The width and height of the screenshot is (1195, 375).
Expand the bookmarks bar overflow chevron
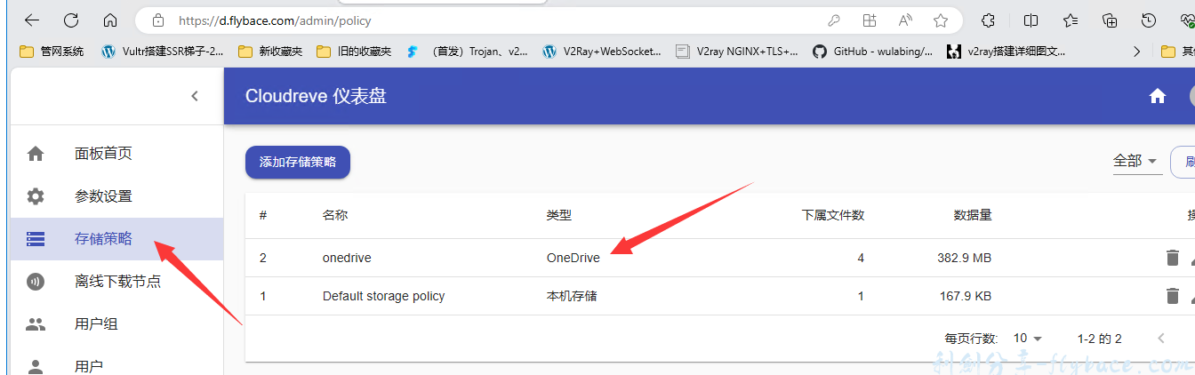[x=1136, y=52]
